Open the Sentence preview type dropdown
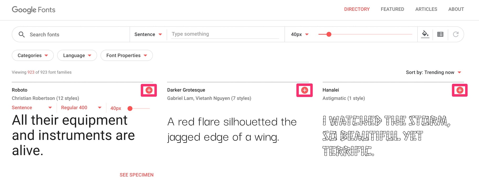This screenshot has width=479, height=181. tap(148, 34)
